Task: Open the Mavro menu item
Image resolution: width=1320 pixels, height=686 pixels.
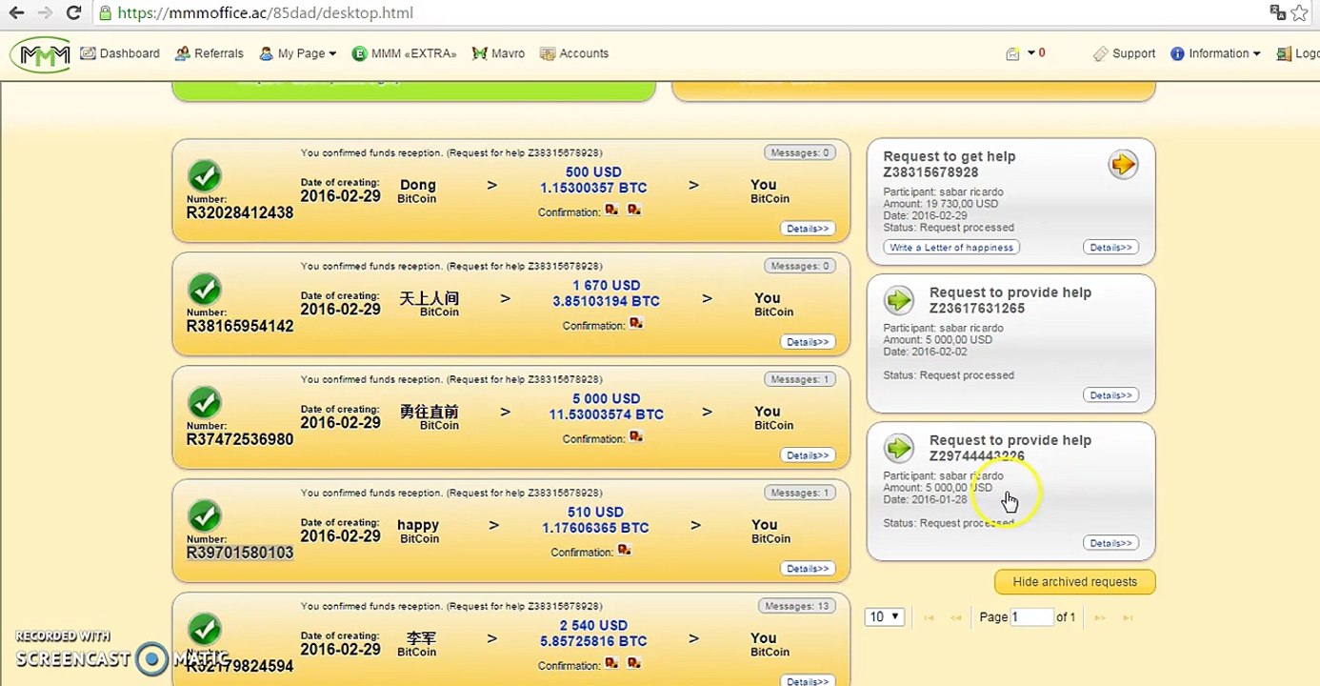Action: coord(498,53)
